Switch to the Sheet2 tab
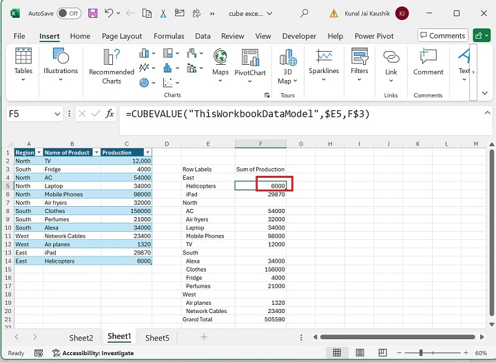This screenshot has width=496, height=362. click(x=81, y=337)
